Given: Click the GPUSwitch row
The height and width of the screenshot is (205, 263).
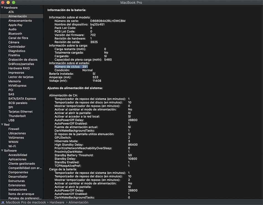Looking at the screenshot, I should (92, 137).
